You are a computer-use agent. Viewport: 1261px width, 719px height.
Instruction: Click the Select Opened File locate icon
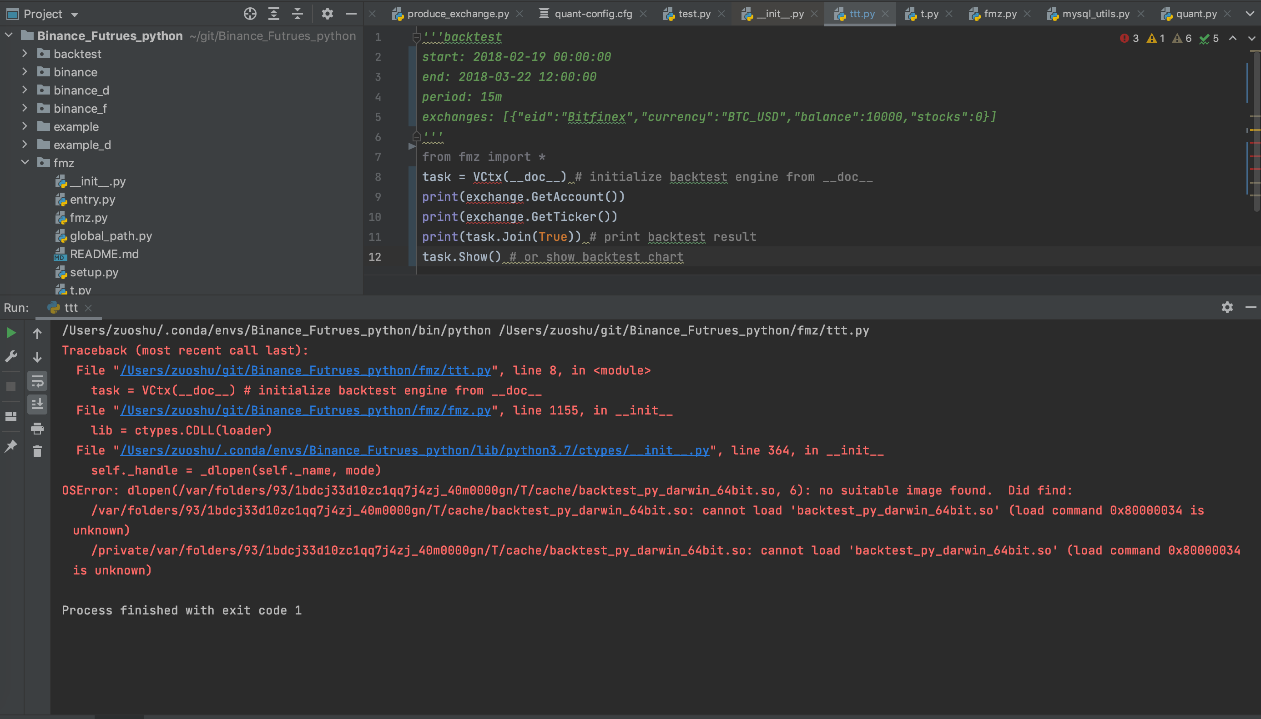(x=250, y=14)
